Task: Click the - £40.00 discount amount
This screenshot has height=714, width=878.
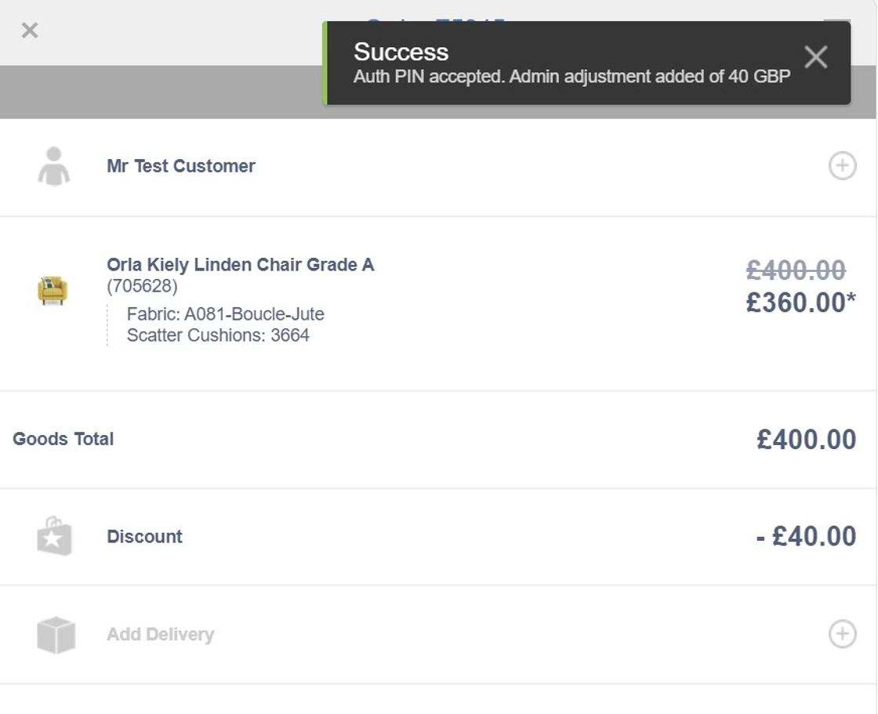Action: 806,537
